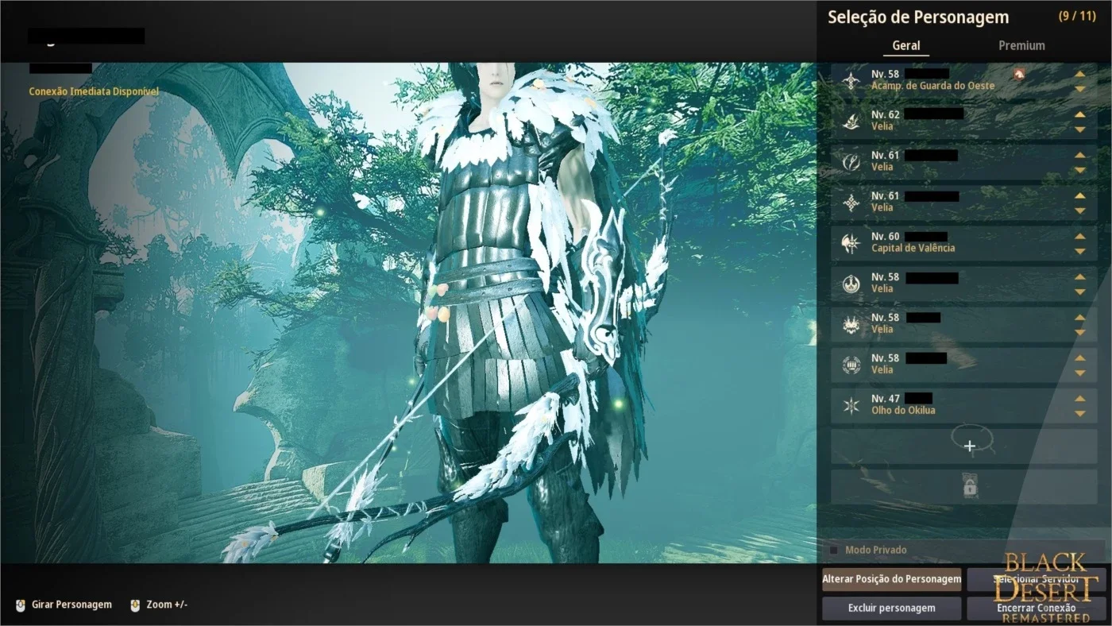Open the Geral tab
This screenshot has height=626, width=1112.
pyautogui.click(x=906, y=45)
